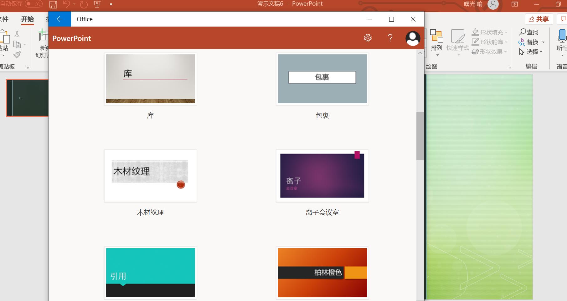Choose the 木材纹理 theme thumbnail
The height and width of the screenshot is (301, 567).
pyautogui.click(x=151, y=176)
